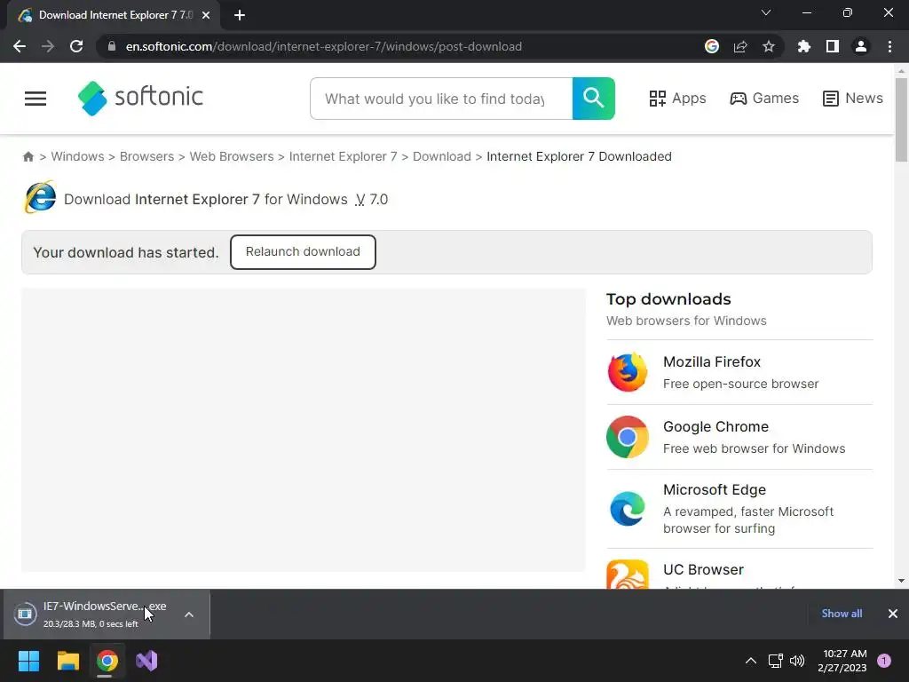The width and height of the screenshot is (909, 682).
Task: Focus the Softonic search field
Action: pos(441,99)
